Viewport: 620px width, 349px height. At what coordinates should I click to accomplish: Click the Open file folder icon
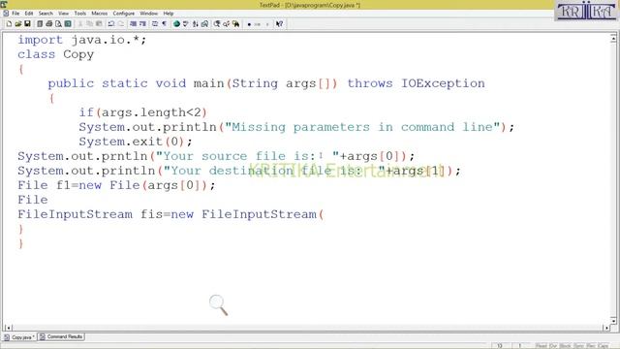coord(18,24)
